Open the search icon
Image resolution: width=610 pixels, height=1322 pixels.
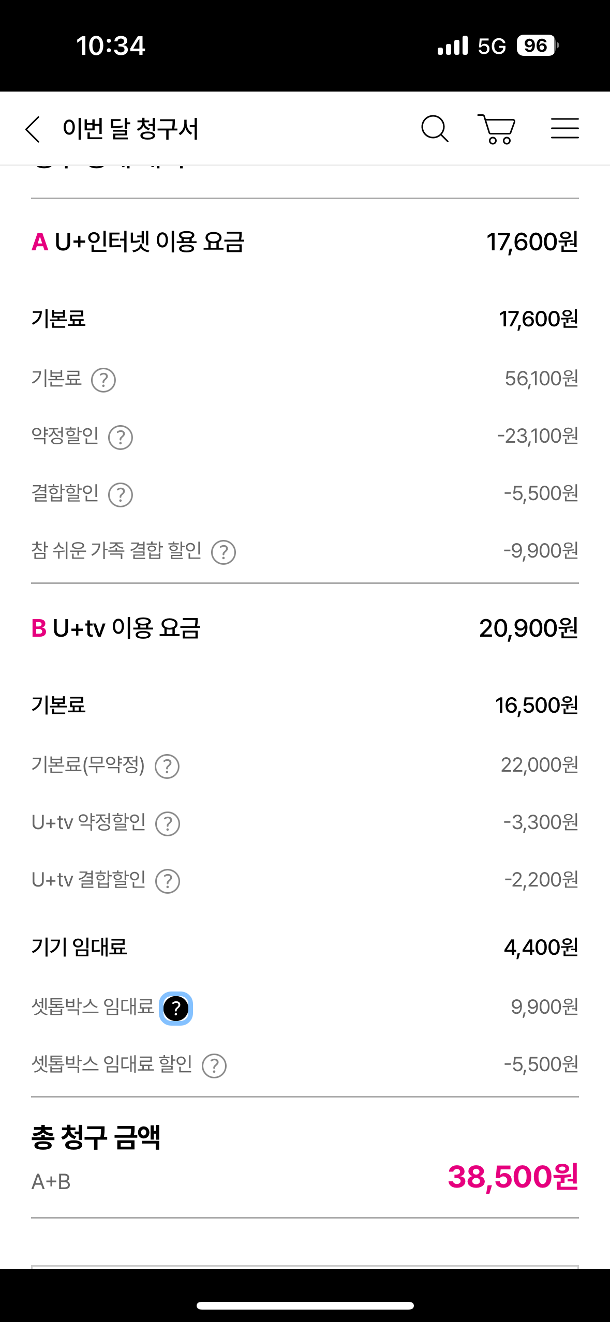tap(435, 129)
